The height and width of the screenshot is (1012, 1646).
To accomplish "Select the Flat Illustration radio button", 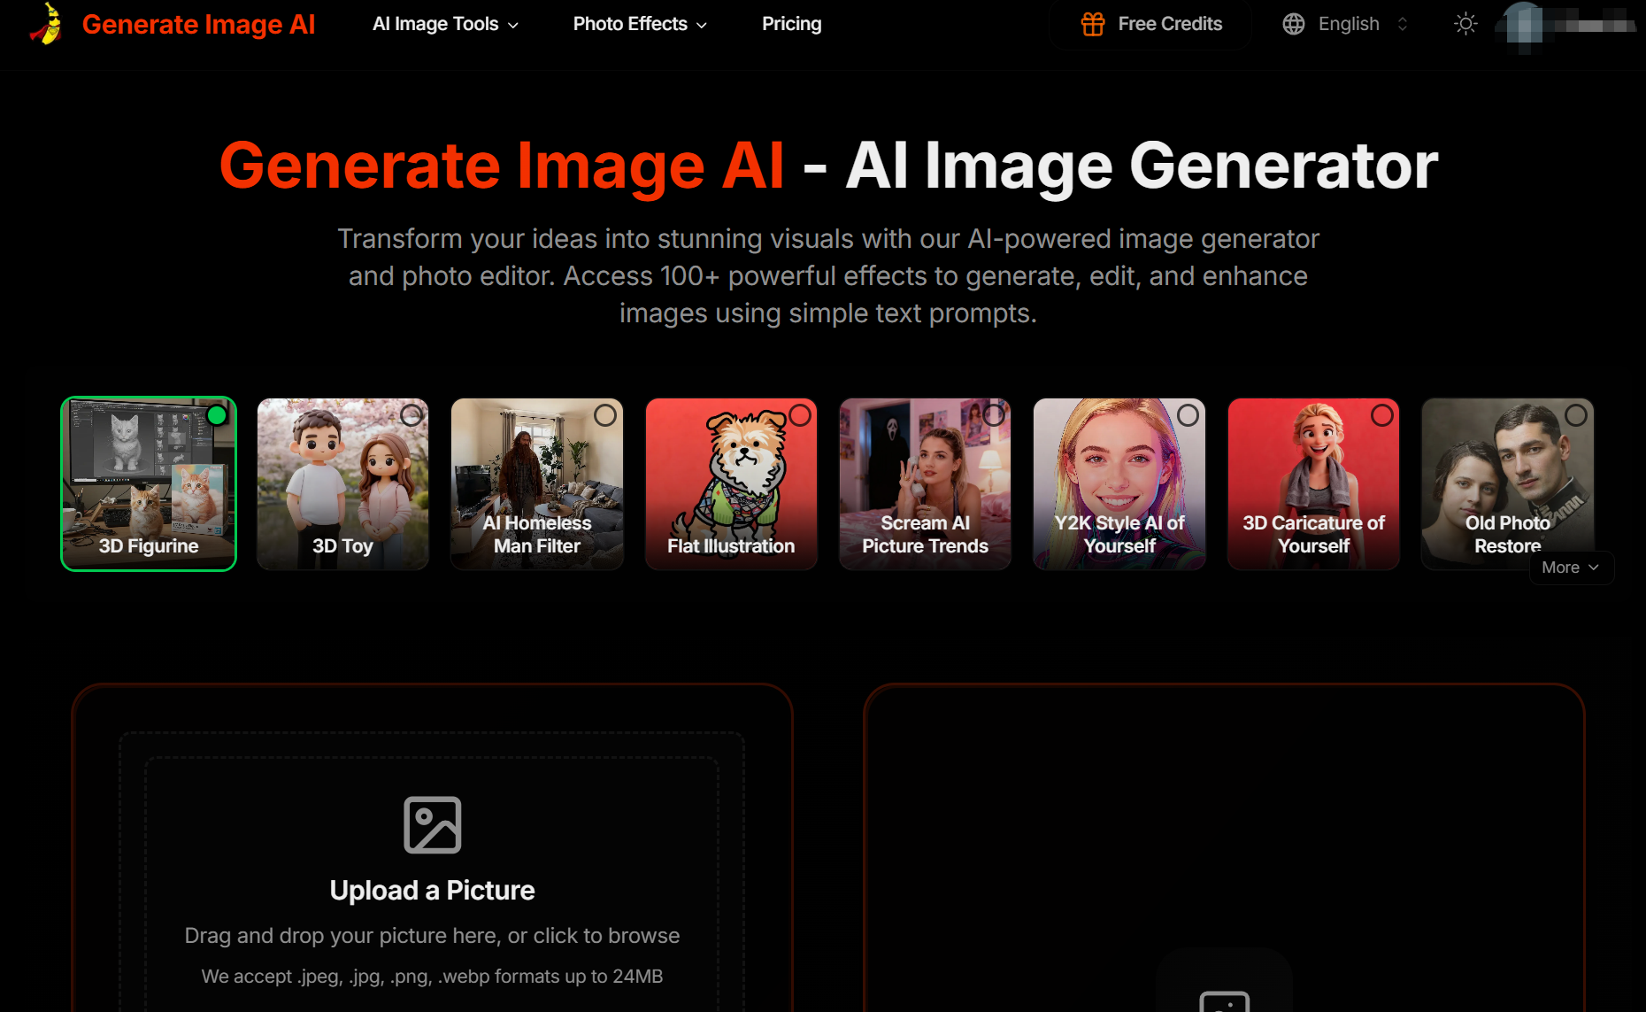I will [x=800, y=415].
